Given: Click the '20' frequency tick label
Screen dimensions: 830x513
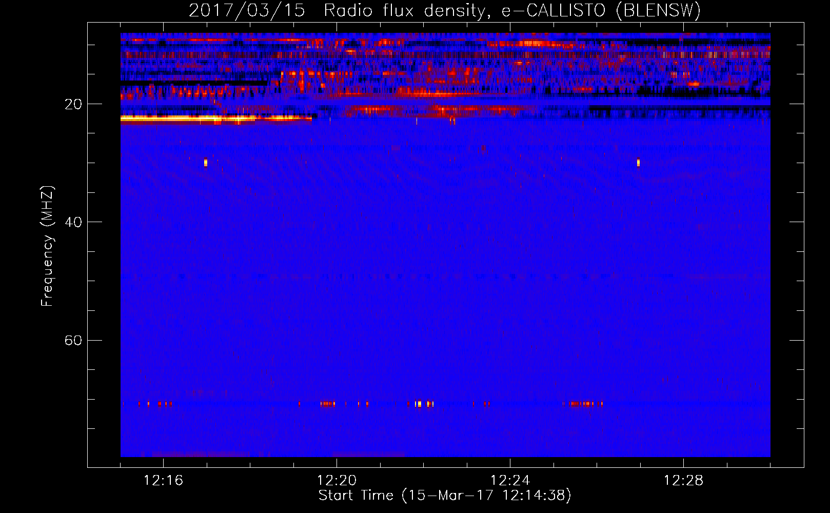Looking at the screenshot, I should (73, 104).
